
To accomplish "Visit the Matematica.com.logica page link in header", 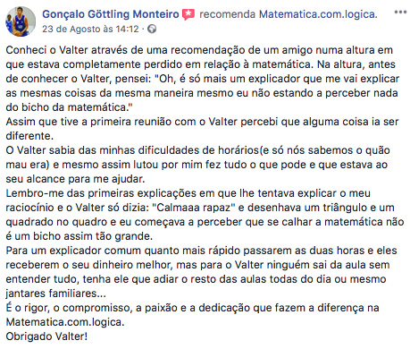I will 318,14.
